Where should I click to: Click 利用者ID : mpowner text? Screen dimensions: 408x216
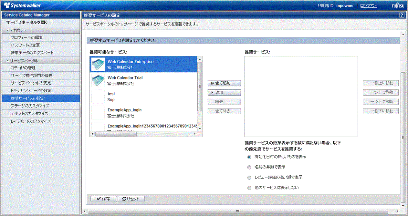click(x=335, y=6)
